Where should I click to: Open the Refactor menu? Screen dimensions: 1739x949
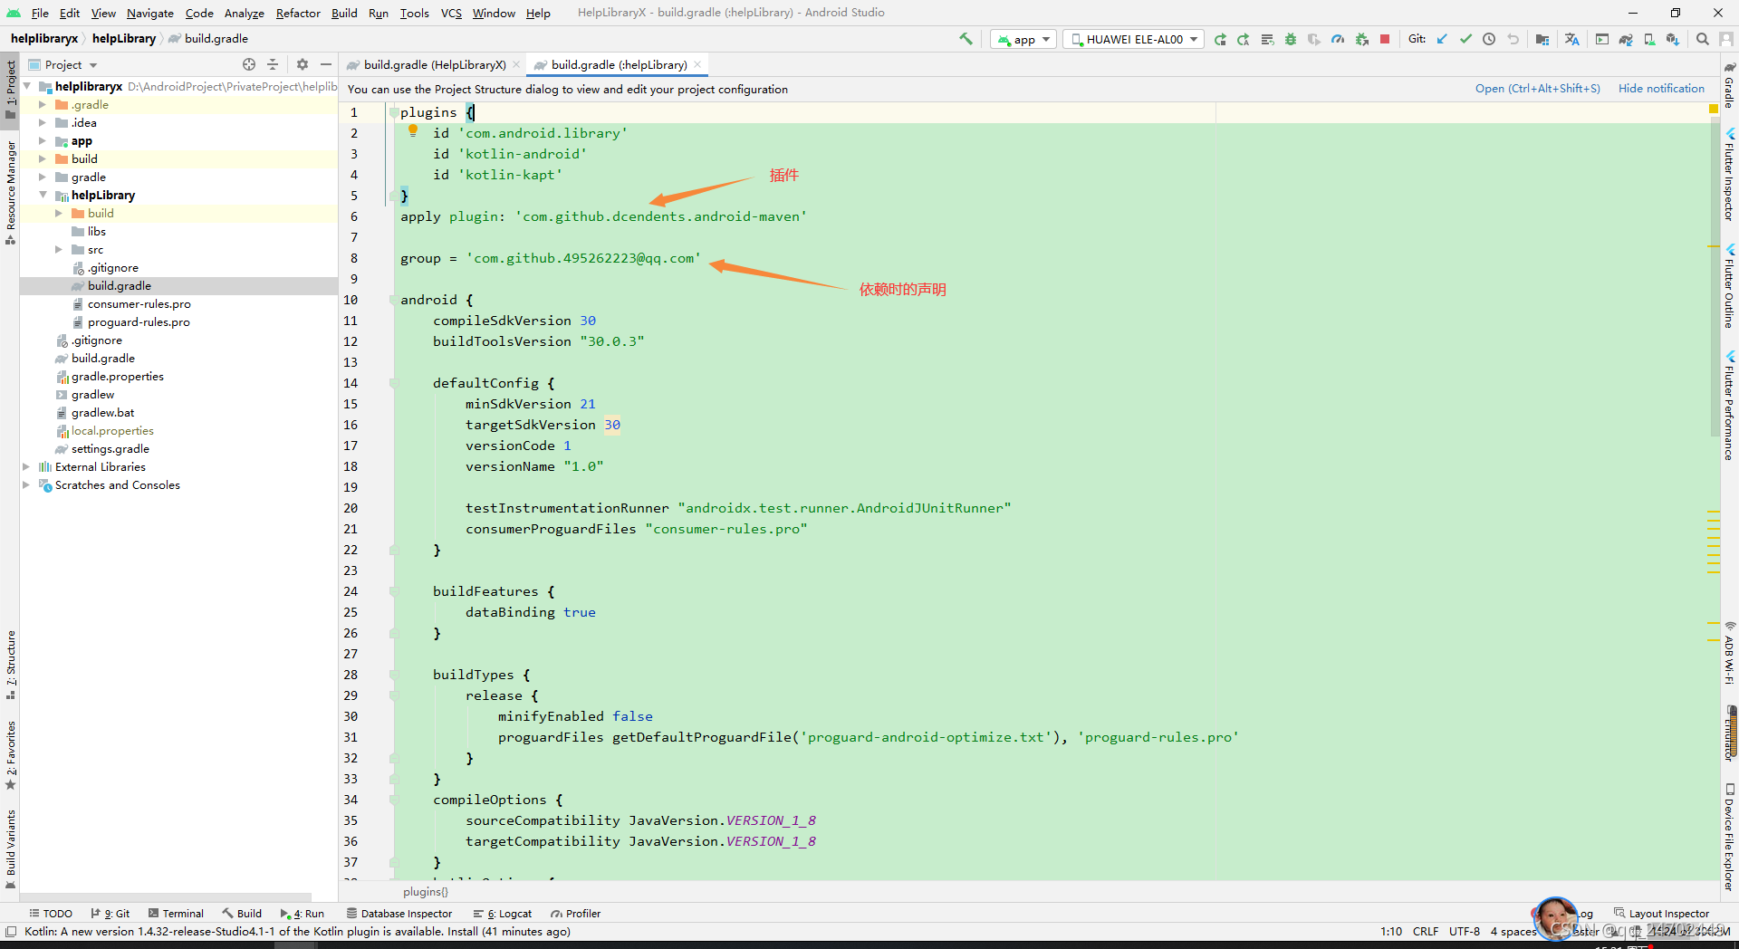(298, 13)
